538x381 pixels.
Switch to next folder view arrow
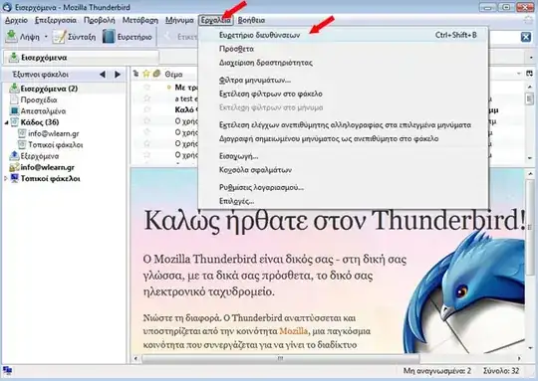(x=118, y=75)
